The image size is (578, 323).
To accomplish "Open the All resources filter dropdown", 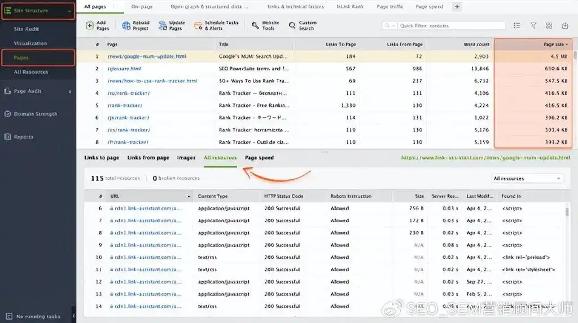I will click(x=528, y=179).
